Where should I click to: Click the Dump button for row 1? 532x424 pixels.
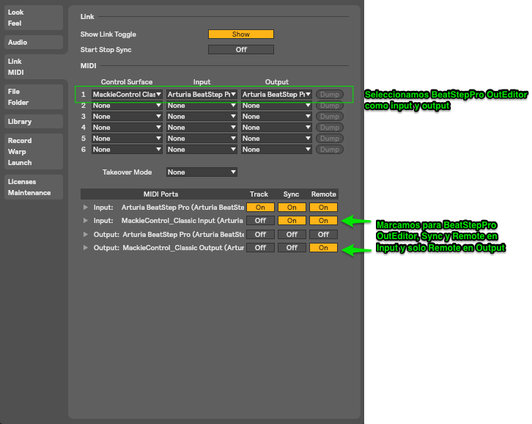click(x=330, y=95)
